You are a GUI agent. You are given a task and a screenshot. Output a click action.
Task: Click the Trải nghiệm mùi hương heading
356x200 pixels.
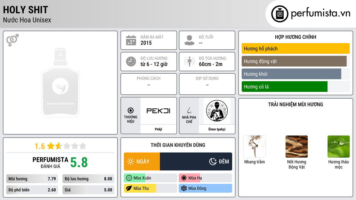[296, 105]
